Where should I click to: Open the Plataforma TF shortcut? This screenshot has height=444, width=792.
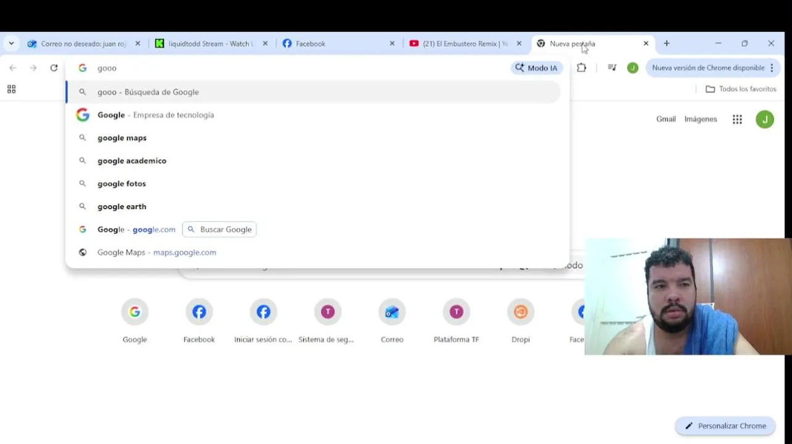coord(456,321)
